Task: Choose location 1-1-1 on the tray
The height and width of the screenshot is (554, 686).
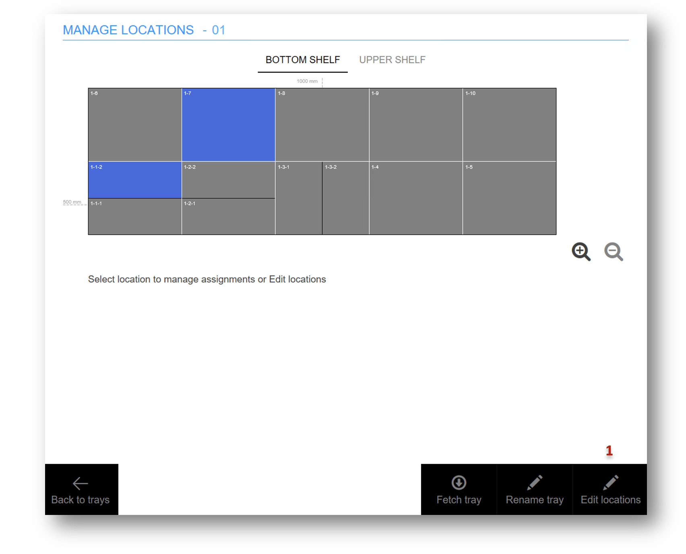Action: coord(135,217)
